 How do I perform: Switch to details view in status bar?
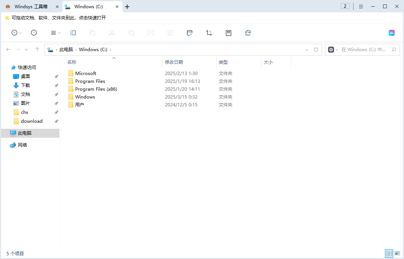pos(389,254)
